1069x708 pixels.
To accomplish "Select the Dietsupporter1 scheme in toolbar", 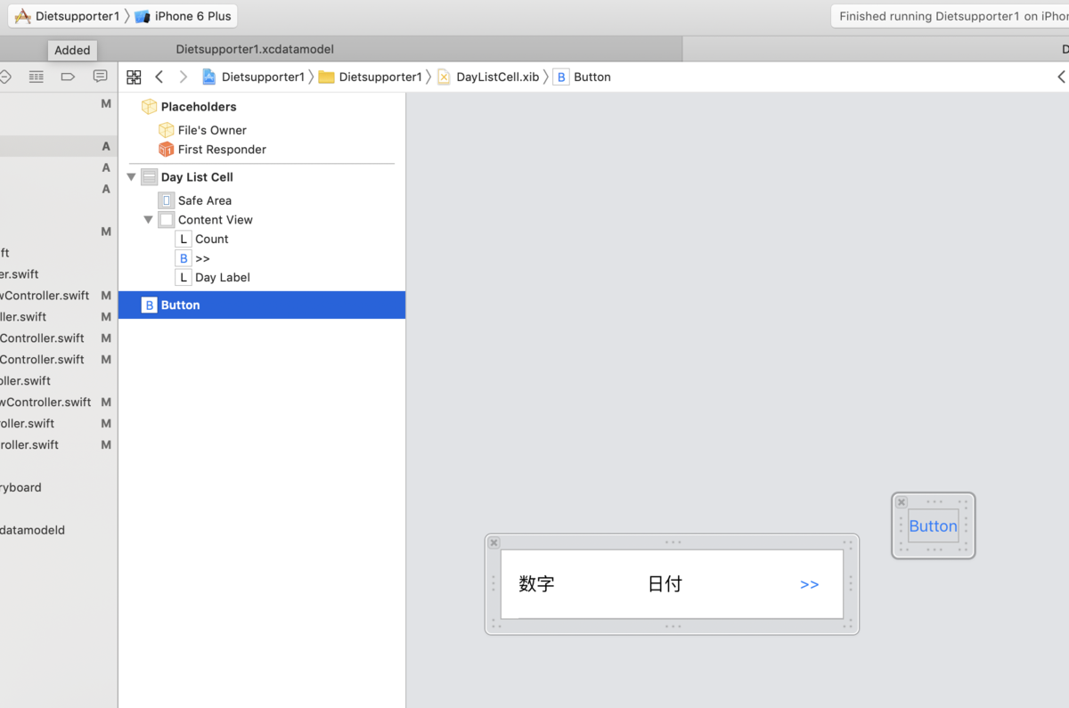I will tap(68, 16).
